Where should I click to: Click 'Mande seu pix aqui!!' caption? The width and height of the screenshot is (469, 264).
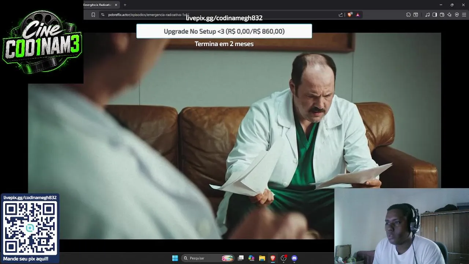(26, 259)
